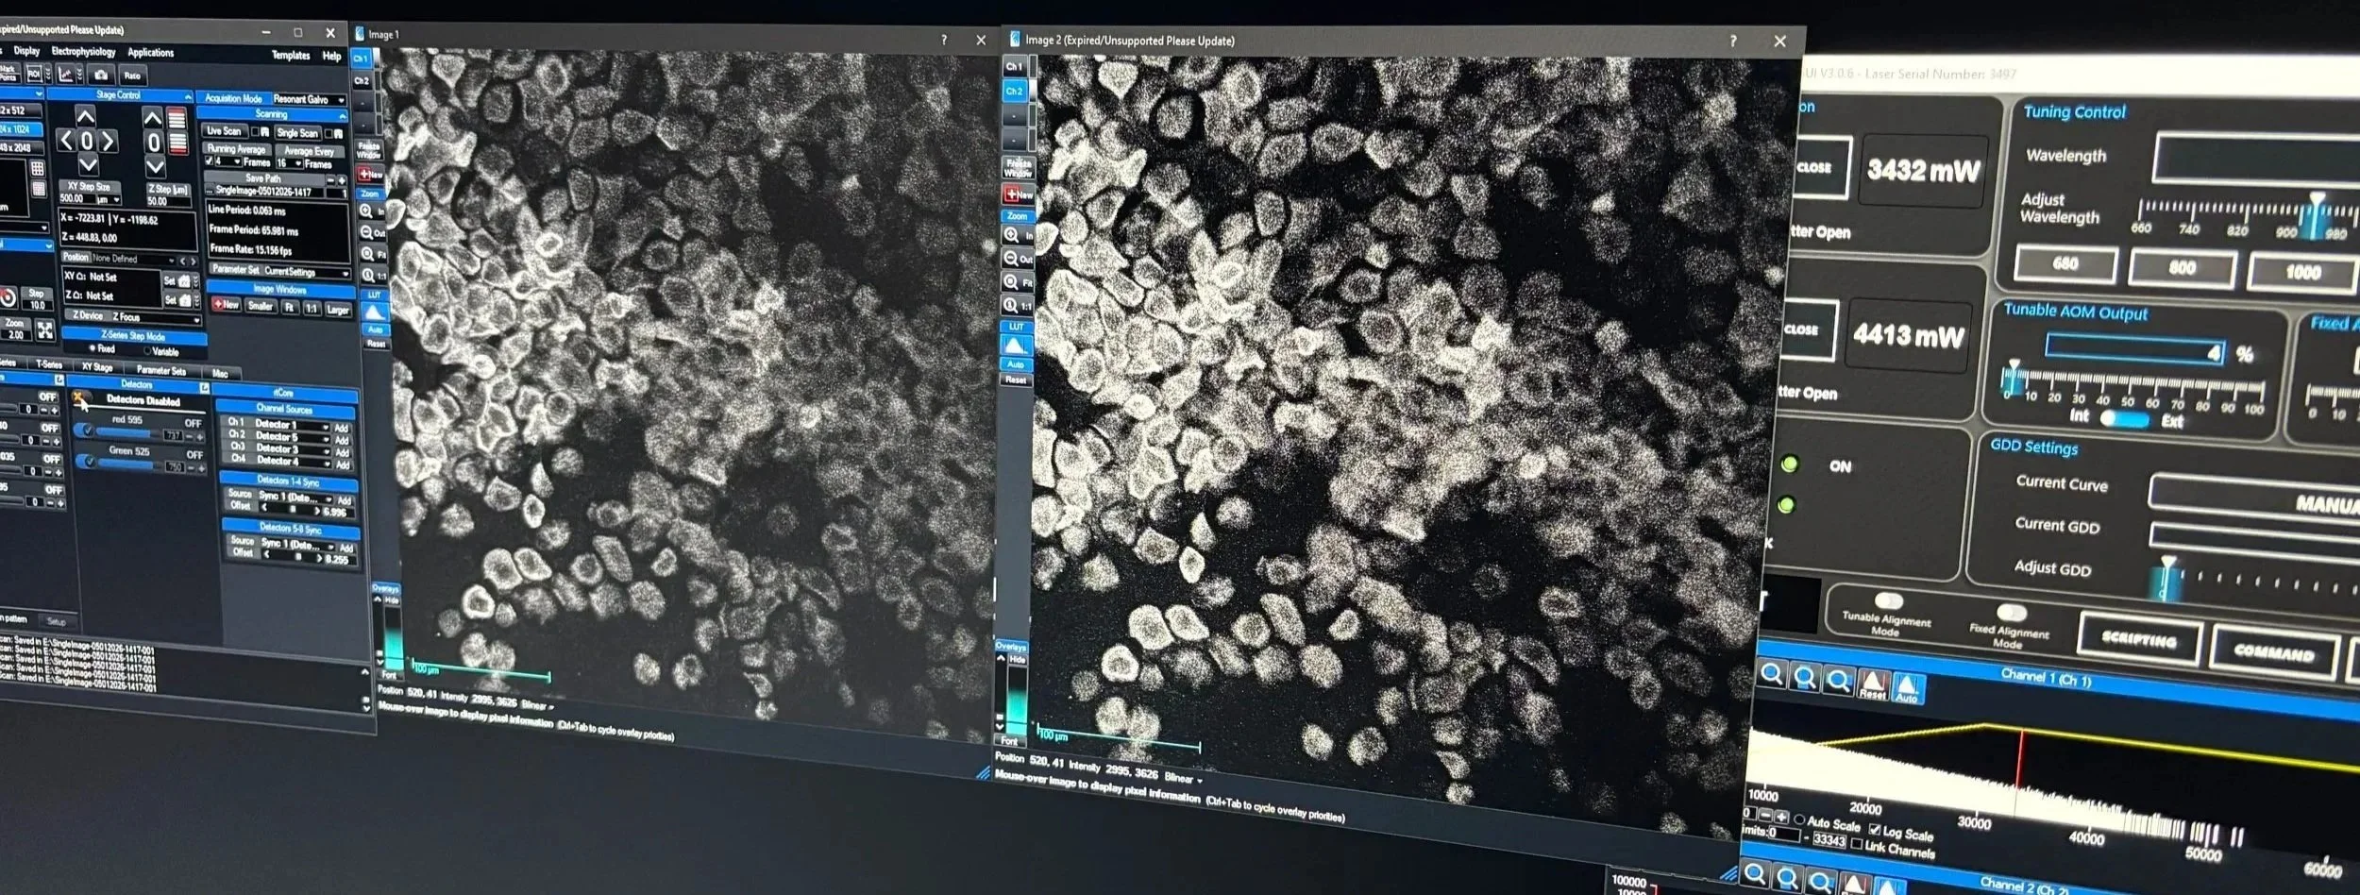
Task: Pop out the Detectors panel icon
Action: [x=204, y=387]
